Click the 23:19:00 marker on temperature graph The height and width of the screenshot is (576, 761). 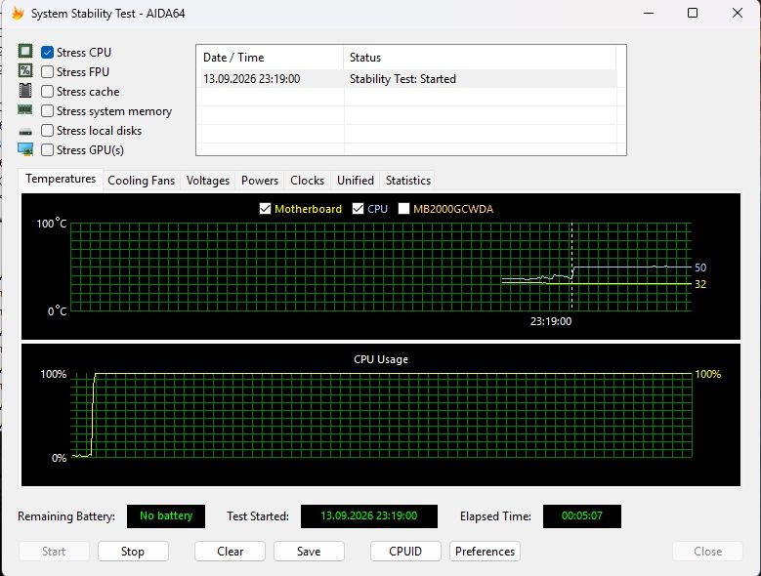[x=551, y=321]
